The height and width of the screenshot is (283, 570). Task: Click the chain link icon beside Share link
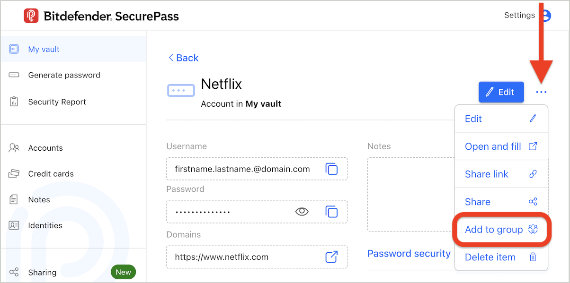533,174
